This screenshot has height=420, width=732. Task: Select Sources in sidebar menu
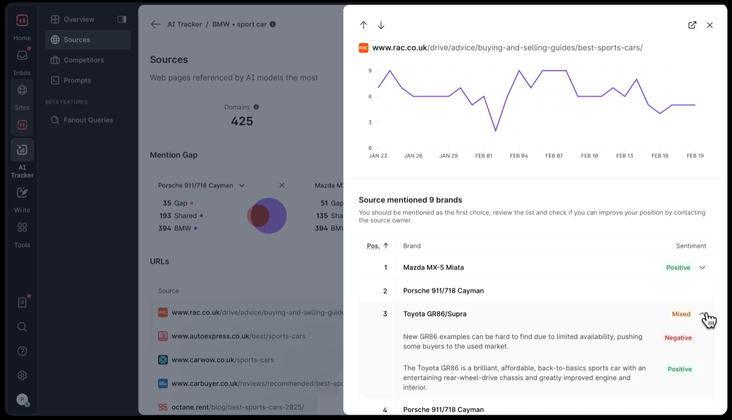(x=88, y=39)
